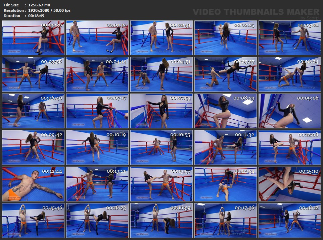Open the frame labeled 00:11:32
Screen dimensions: 323x240
(x=225, y=147)
